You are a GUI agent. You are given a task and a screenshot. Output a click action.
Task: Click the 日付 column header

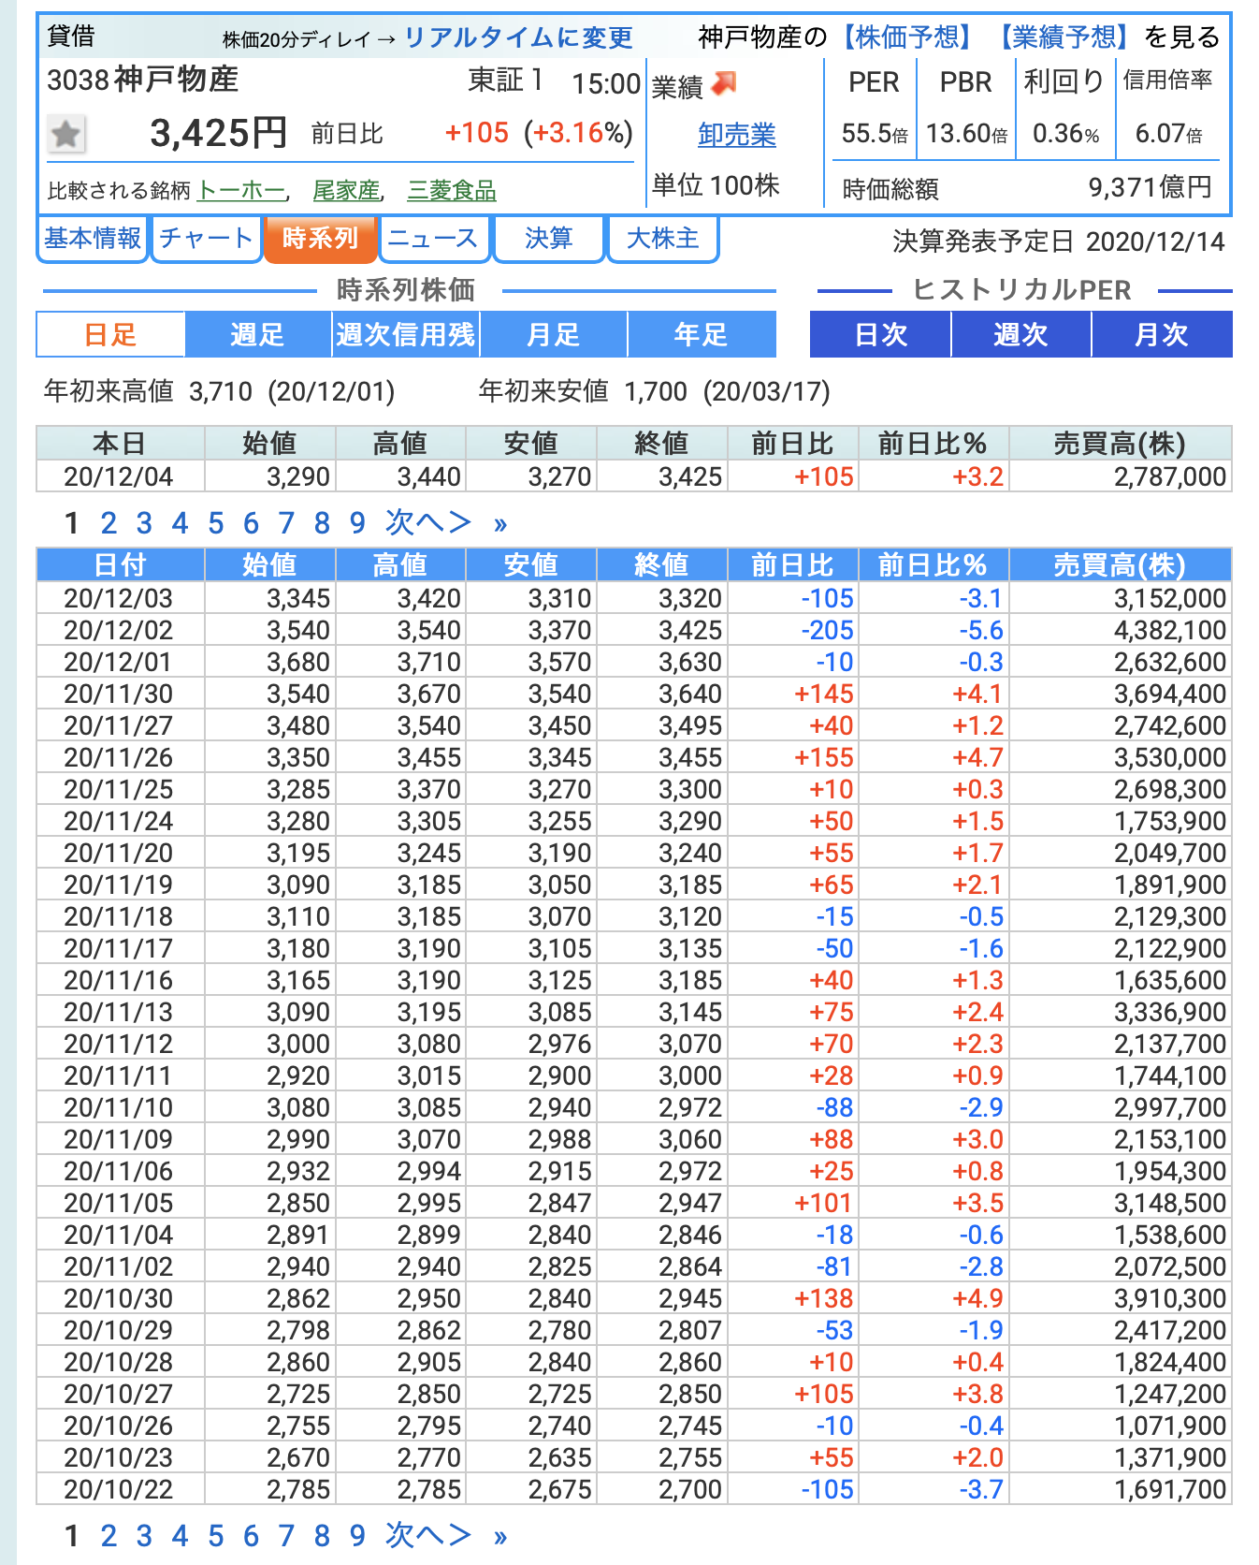pyautogui.click(x=120, y=565)
